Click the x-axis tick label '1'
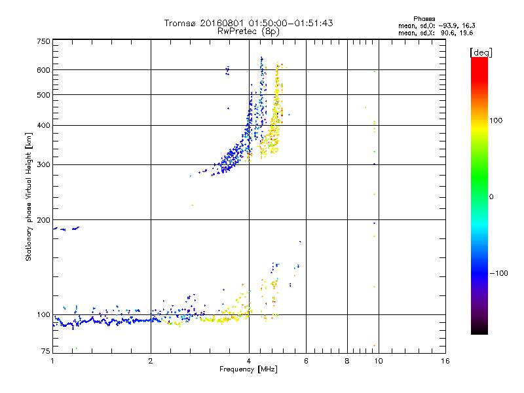The width and height of the screenshot is (524, 393). [52, 361]
